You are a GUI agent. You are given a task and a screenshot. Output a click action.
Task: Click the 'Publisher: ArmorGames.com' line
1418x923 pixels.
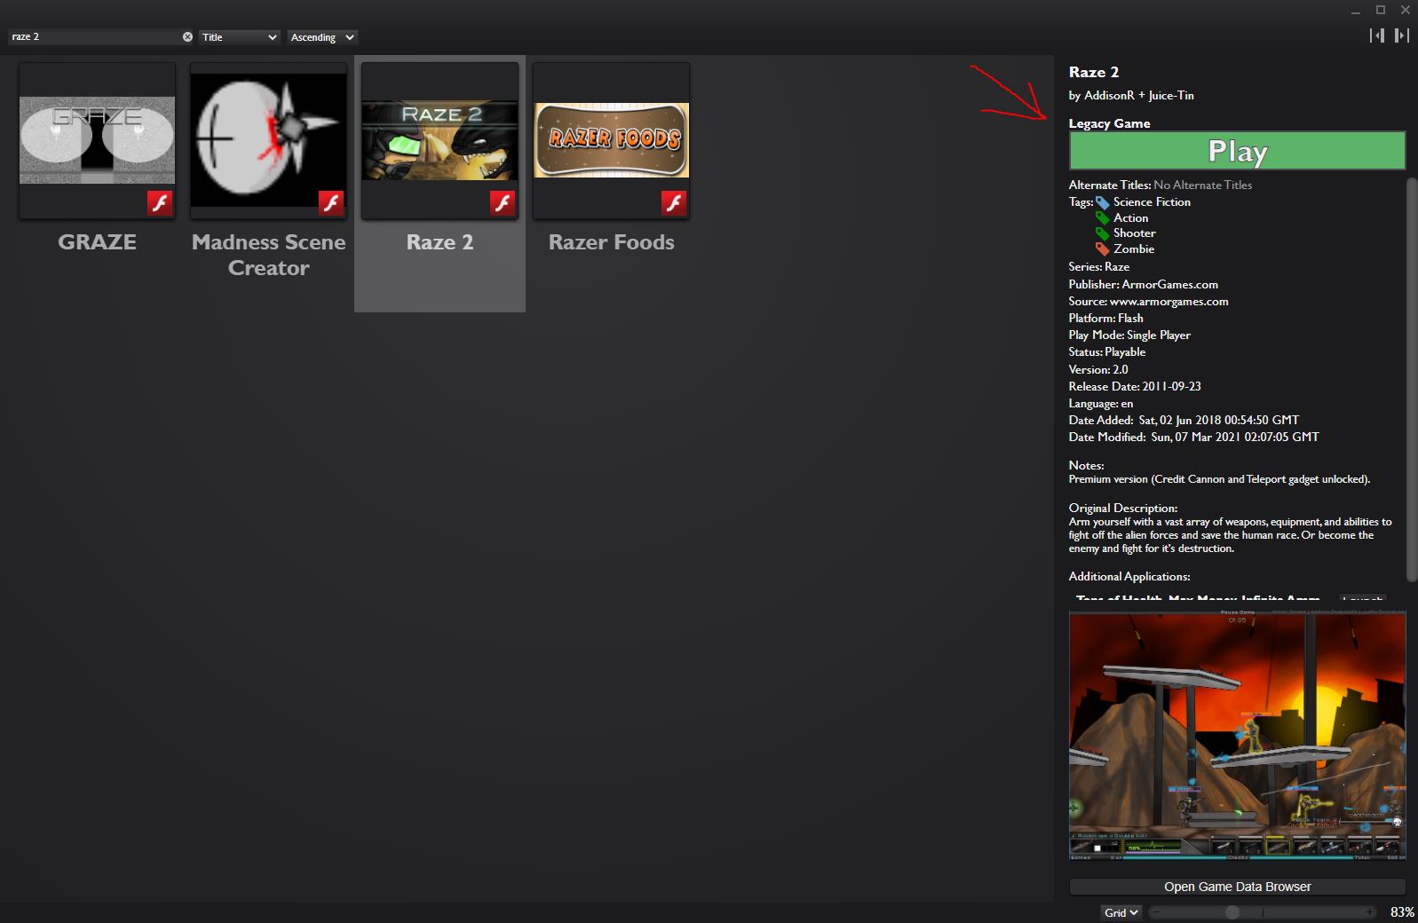pyautogui.click(x=1144, y=285)
